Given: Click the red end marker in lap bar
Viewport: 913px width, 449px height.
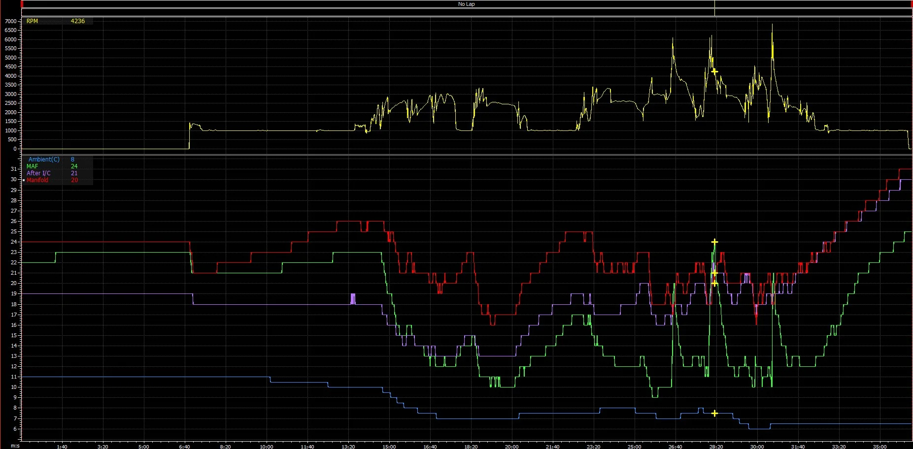Looking at the screenshot, I should [x=911, y=4].
